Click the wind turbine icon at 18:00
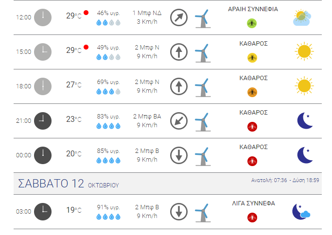332x235 pixels. tap(203, 87)
